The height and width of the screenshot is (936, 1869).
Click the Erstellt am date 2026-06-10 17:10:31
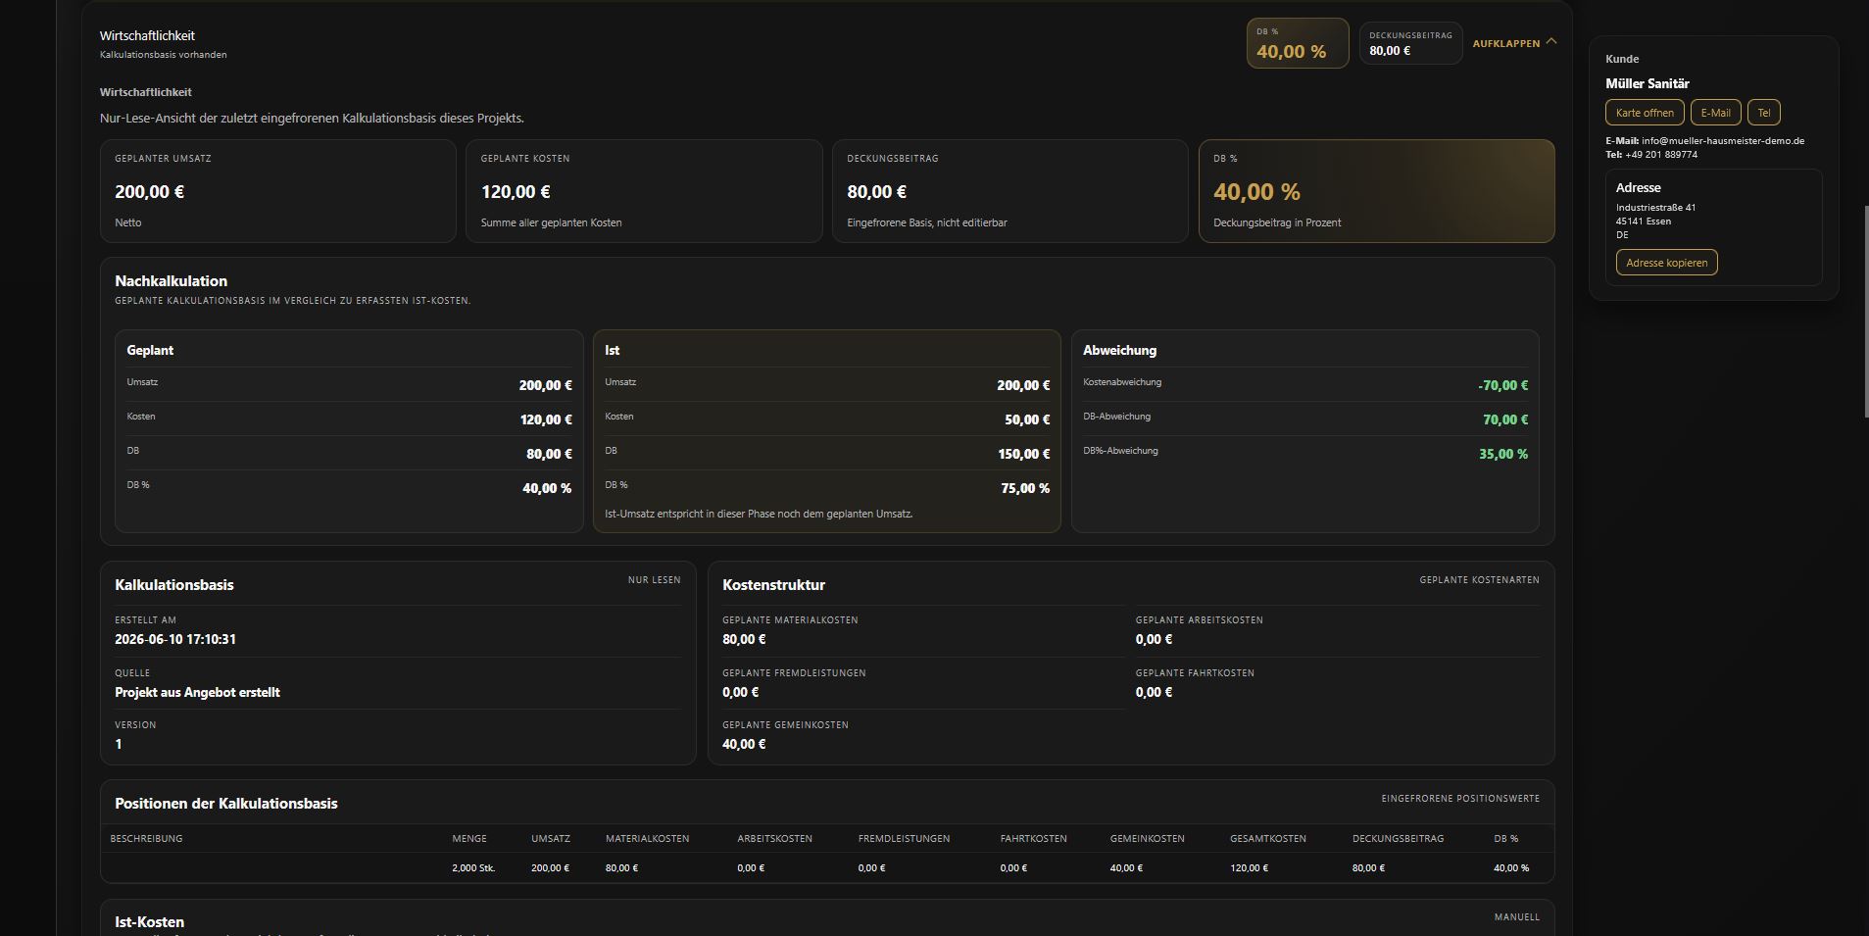click(x=175, y=639)
